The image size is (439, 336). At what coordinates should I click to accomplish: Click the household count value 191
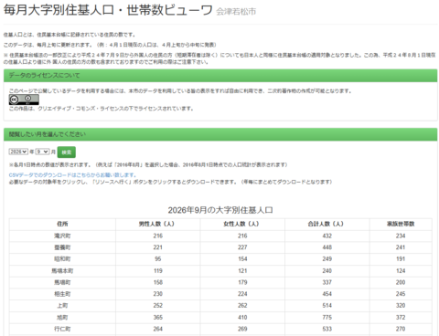[401, 259]
